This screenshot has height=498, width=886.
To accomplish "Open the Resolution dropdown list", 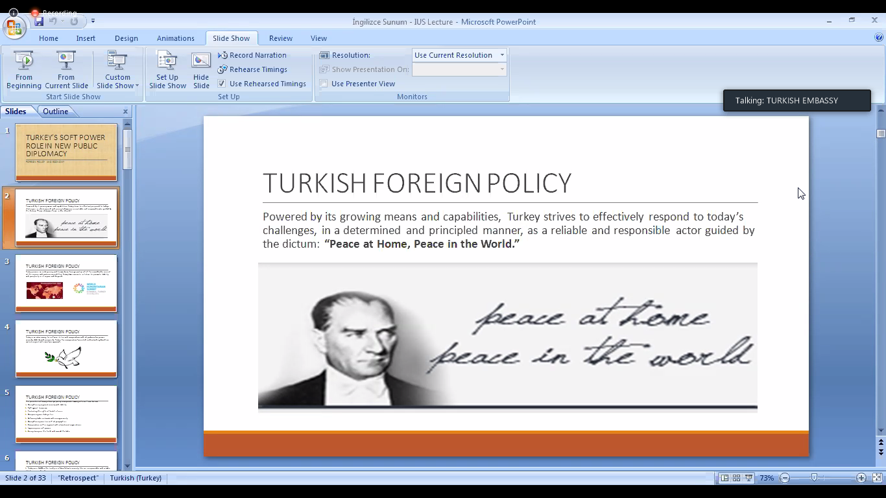I will point(501,55).
